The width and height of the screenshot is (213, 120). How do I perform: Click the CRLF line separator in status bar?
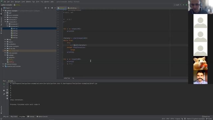(168, 119)
